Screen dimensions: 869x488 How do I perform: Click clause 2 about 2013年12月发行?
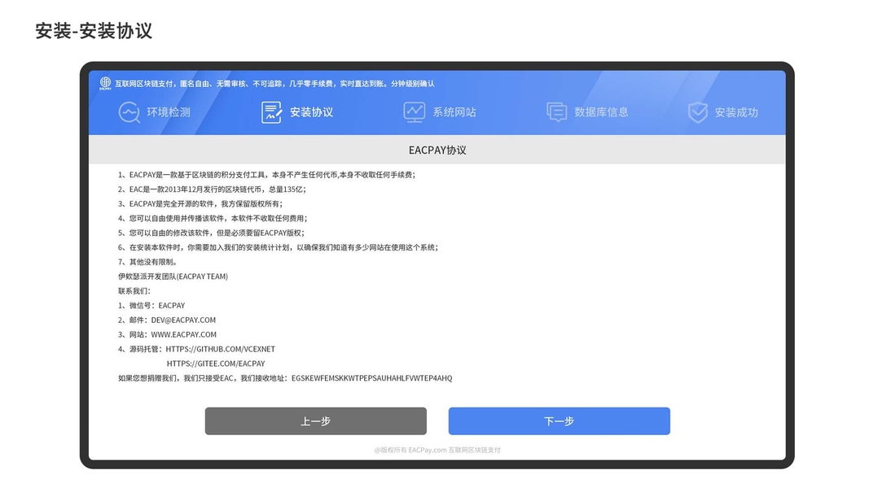[x=212, y=190]
